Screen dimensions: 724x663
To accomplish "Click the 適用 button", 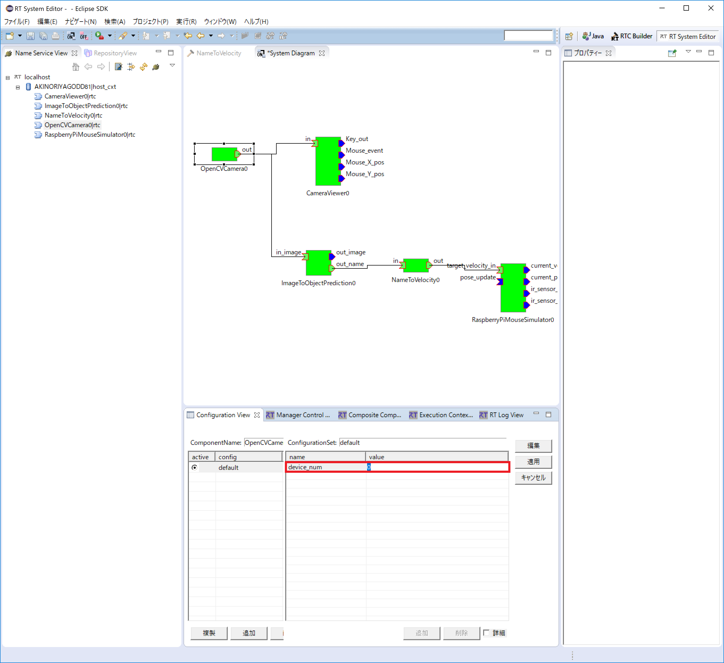I will 533,462.
